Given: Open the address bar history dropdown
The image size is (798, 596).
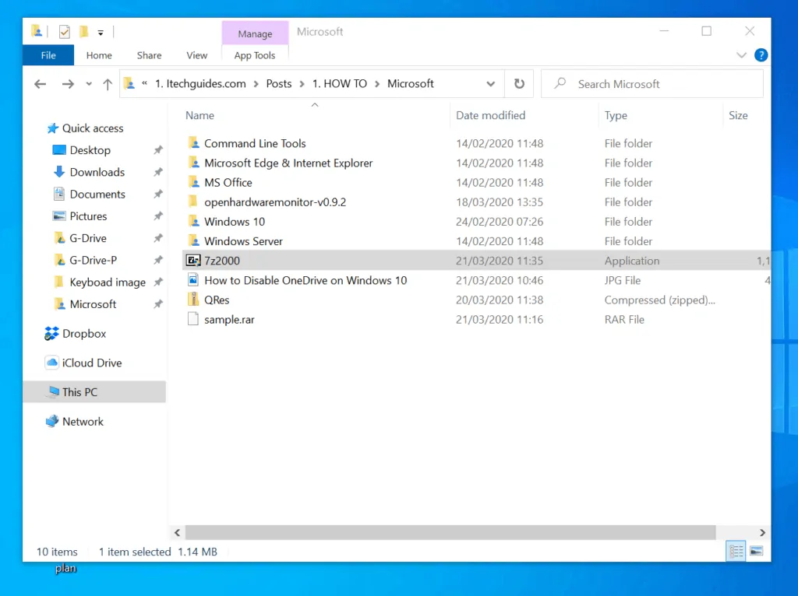Looking at the screenshot, I should pos(491,83).
